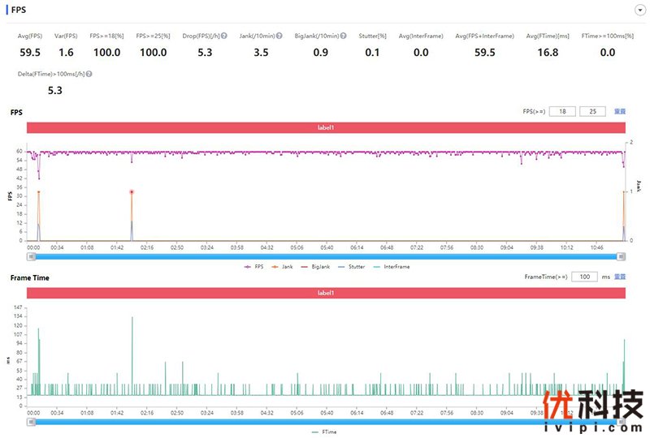
Task: Click reset link beside FPS thresholds
Action: click(619, 112)
